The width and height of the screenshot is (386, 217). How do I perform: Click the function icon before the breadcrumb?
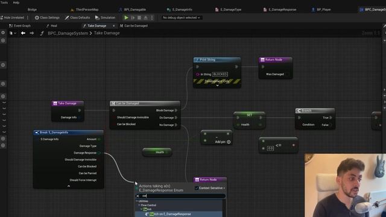coord(42,33)
